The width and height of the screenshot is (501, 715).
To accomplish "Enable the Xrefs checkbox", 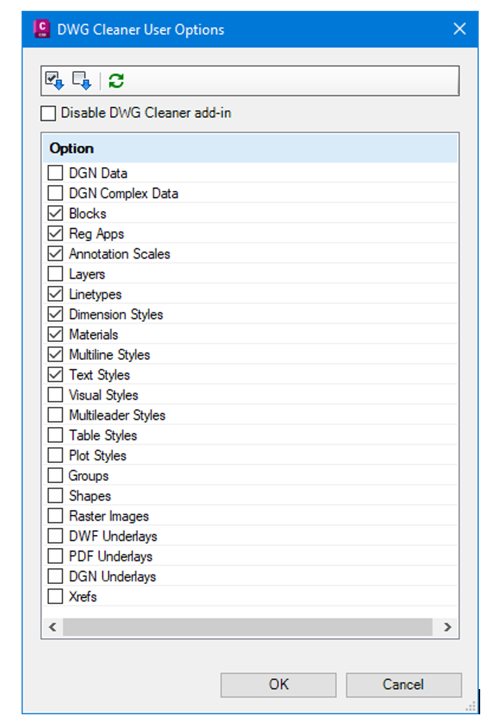I will [55, 597].
